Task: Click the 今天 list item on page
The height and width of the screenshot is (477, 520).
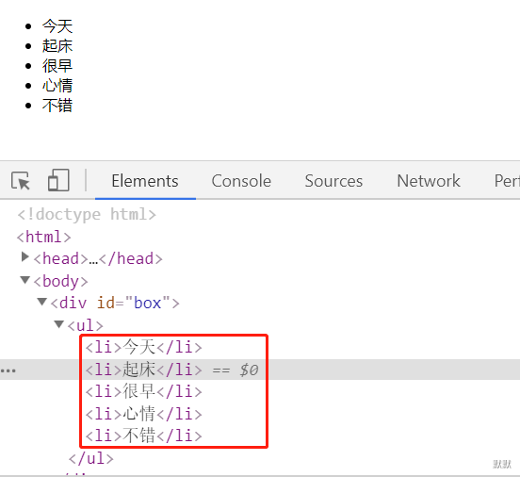Action: tap(57, 26)
